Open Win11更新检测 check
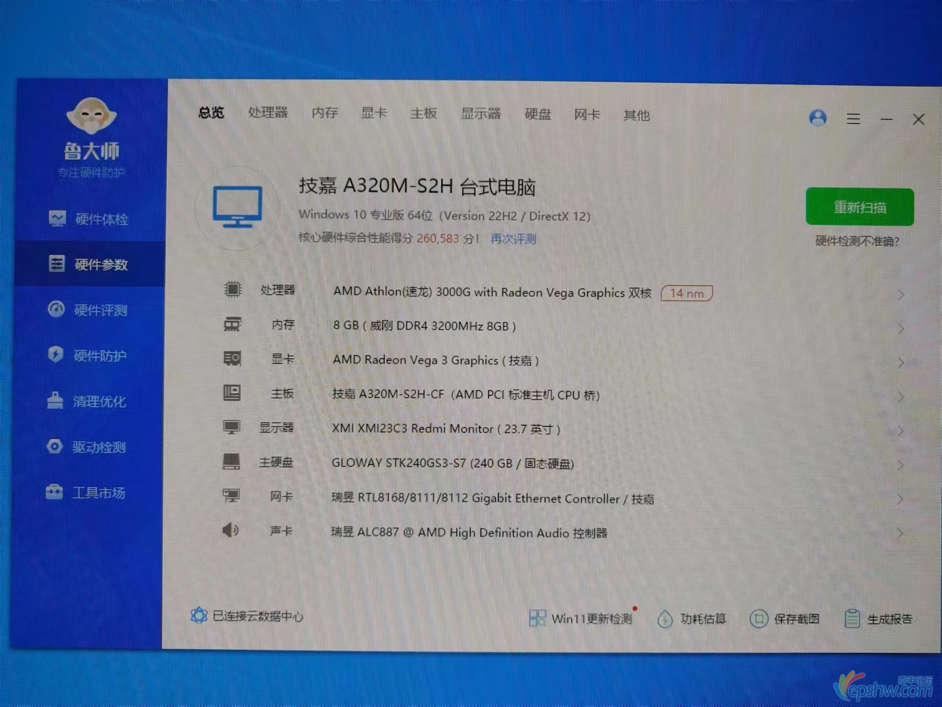Screen dimensions: 942x707 [581, 618]
